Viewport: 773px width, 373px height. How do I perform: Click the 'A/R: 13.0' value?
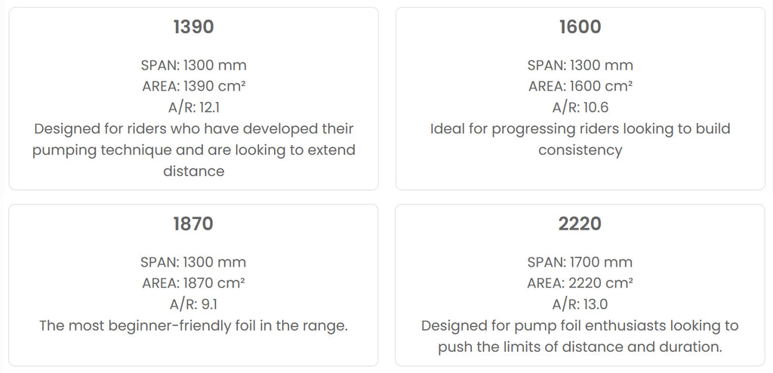point(580,304)
